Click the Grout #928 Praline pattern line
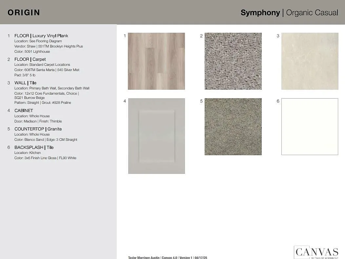The image size is (345, 259). tap(43, 102)
